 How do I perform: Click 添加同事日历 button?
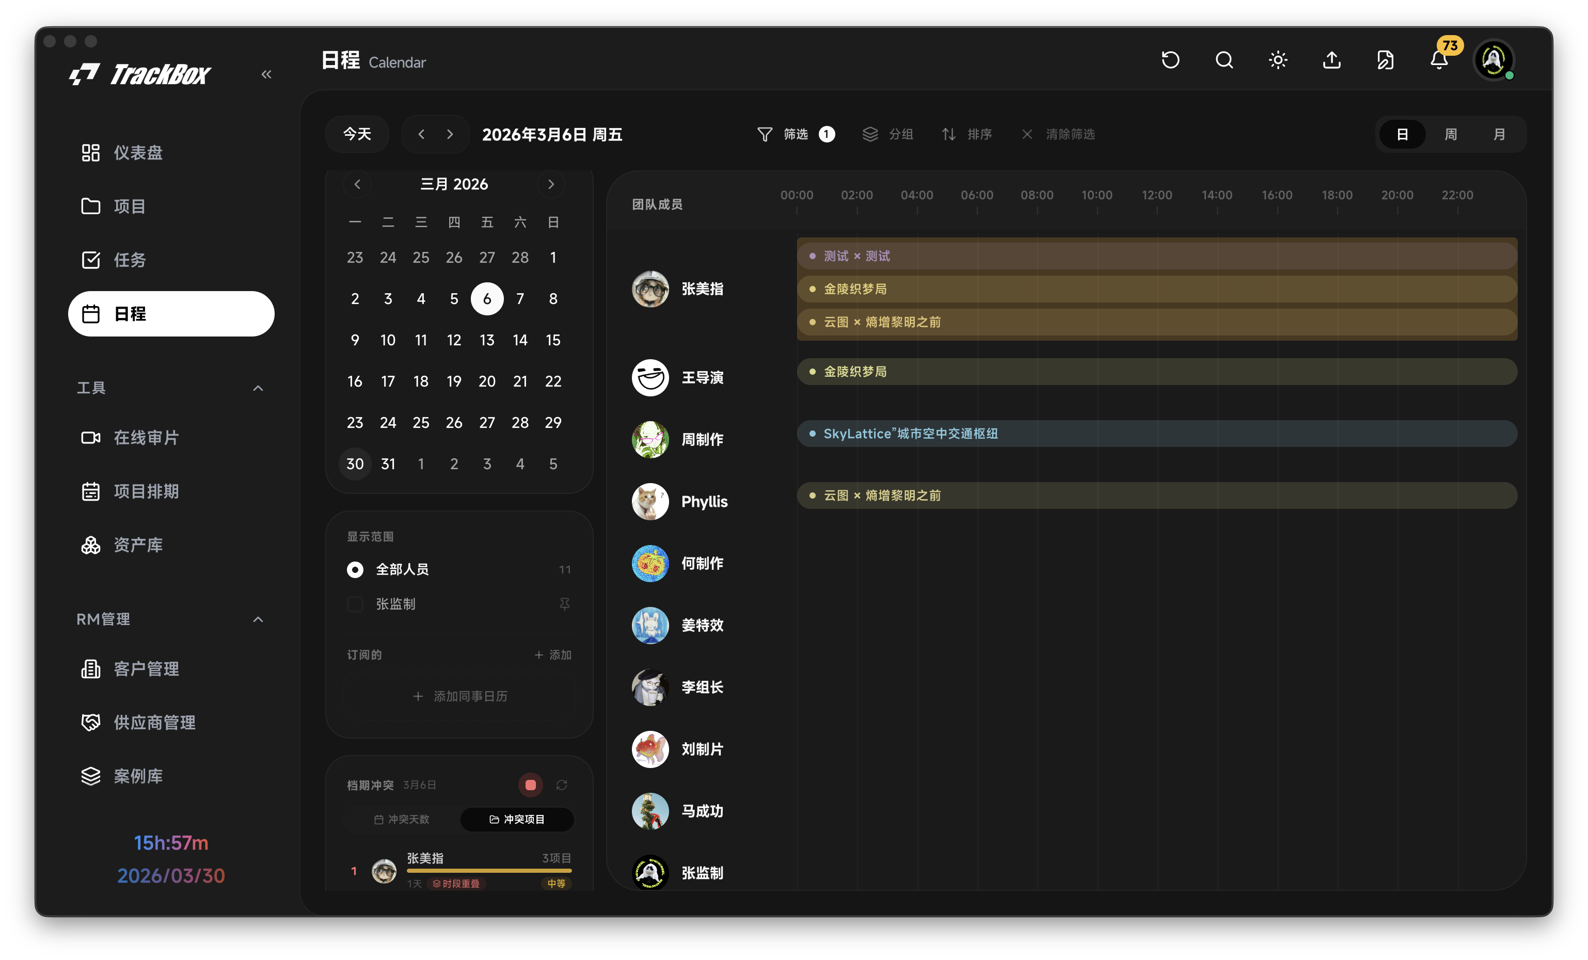pos(459,696)
